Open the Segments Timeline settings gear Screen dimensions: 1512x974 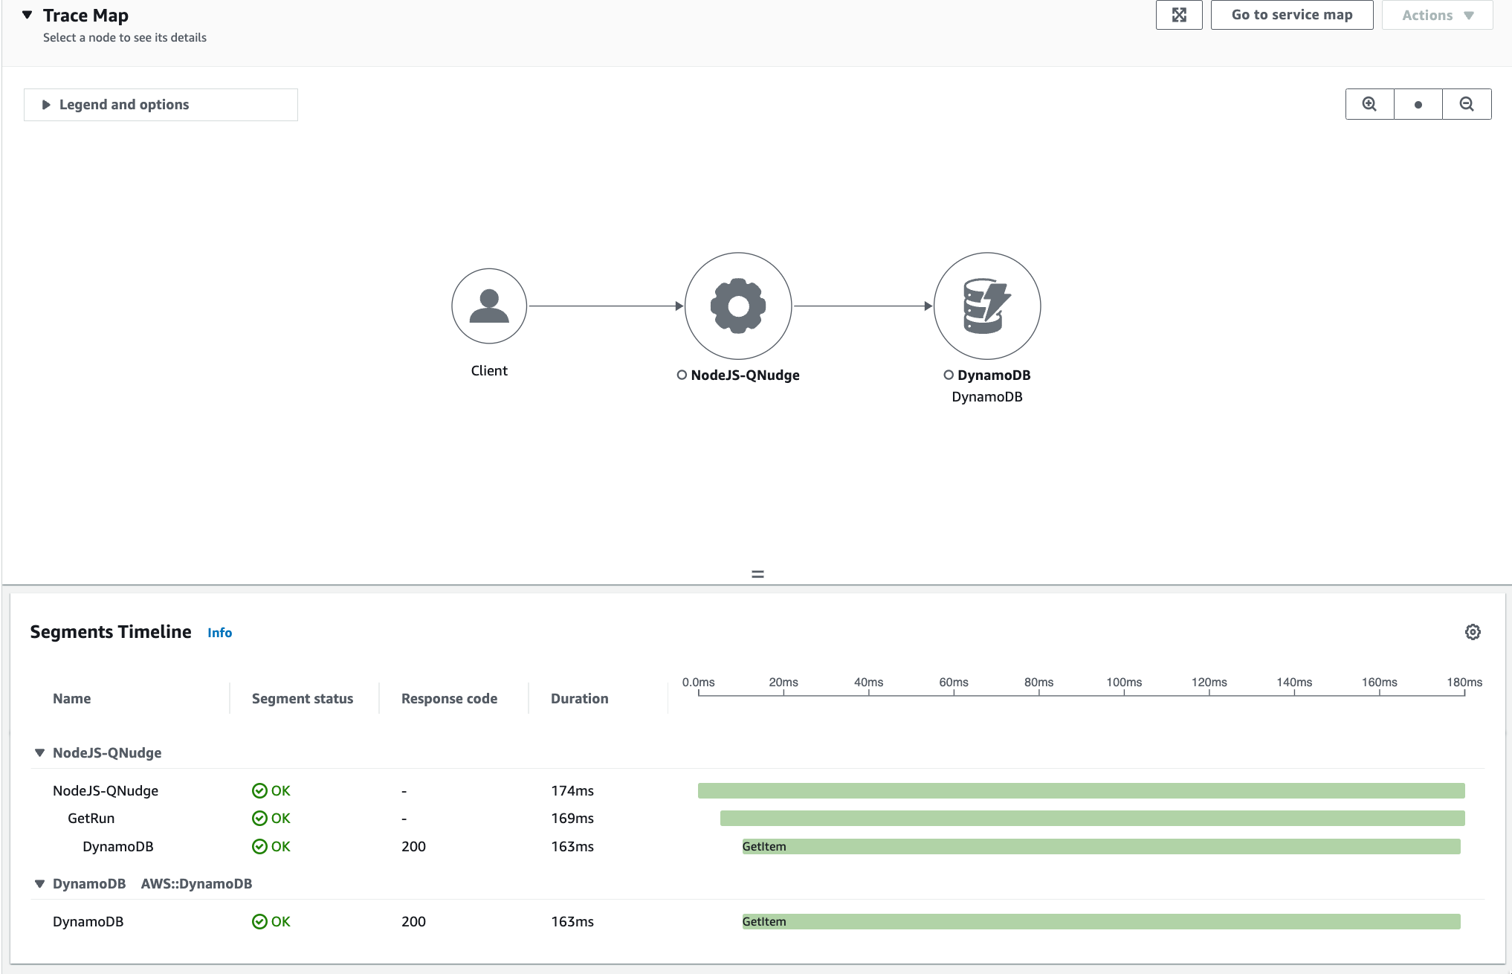tap(1473, 631)
